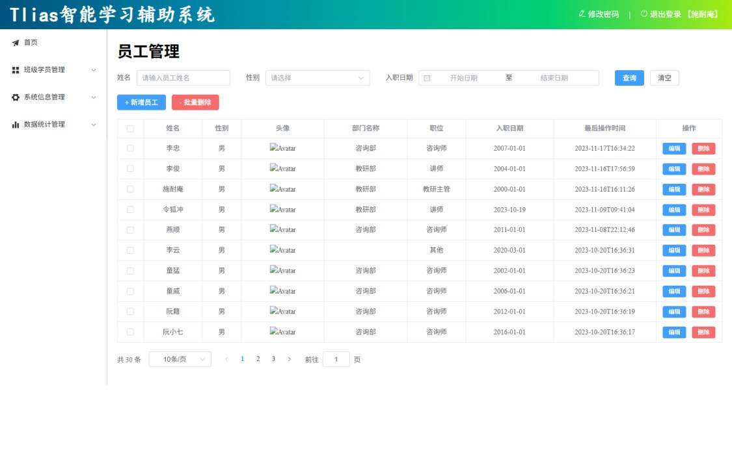Focus the 请输入员工姓名 name input
The height and width of the screenshot is (463, 732).
coord(183,78)
